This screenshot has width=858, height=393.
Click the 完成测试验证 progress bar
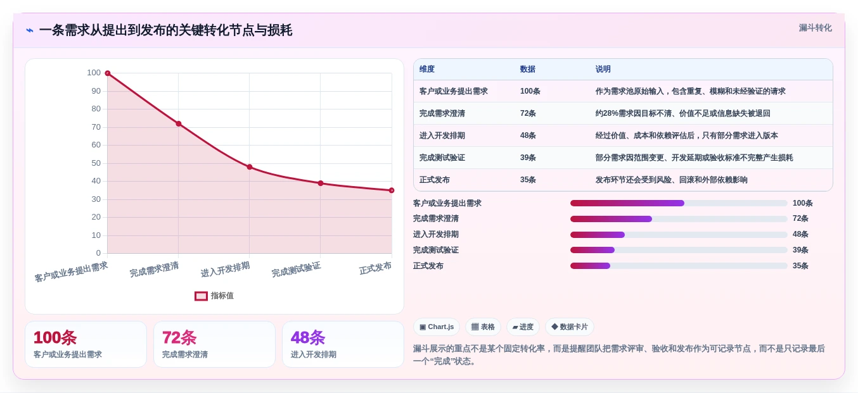pyautogui.click(x=679, y=250)
